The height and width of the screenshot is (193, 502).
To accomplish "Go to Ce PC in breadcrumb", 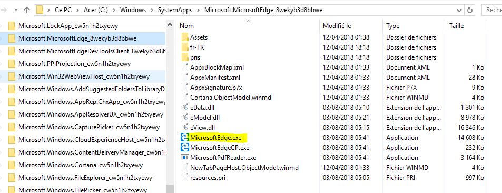I will (63, 10).
